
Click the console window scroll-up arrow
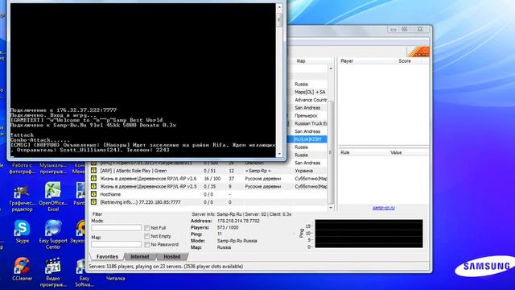click(279, 6)
